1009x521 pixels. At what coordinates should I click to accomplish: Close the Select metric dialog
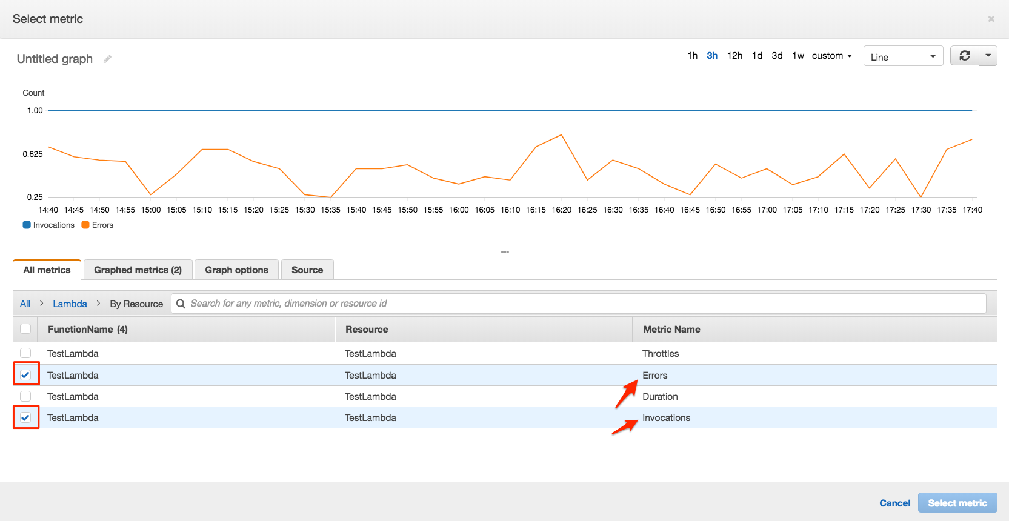pyautogui.click(x=991, y=19)
